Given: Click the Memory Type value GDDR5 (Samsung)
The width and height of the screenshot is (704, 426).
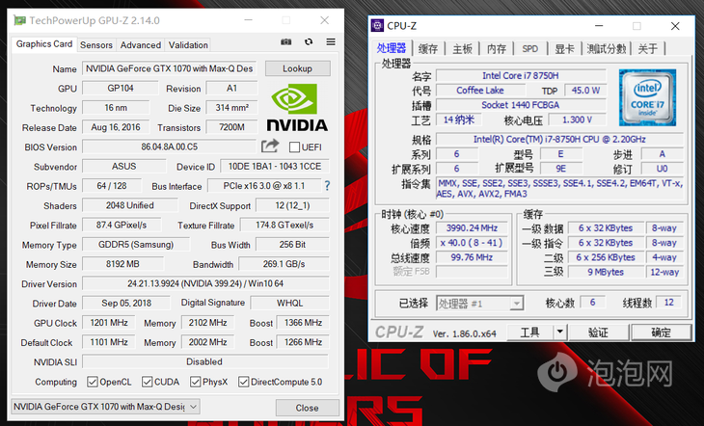Looking at the screenshot, I should click(x=136, y=245).
